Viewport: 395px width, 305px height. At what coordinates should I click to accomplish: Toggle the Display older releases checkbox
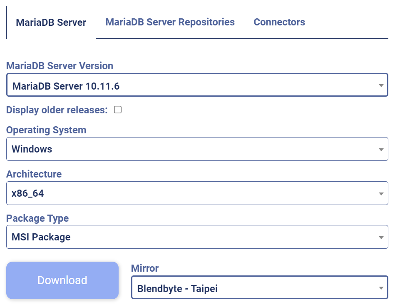pyautogui.click(x=118, y=110)
